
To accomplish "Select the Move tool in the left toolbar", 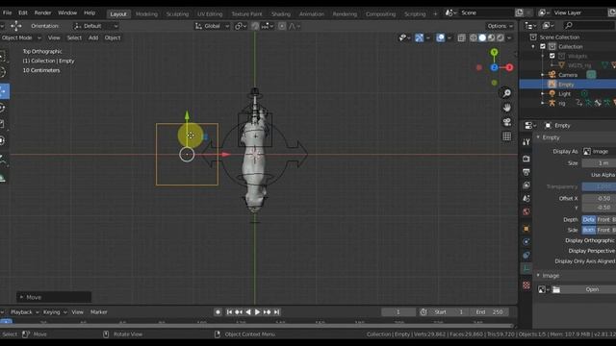I will click(x=4, y=91).
